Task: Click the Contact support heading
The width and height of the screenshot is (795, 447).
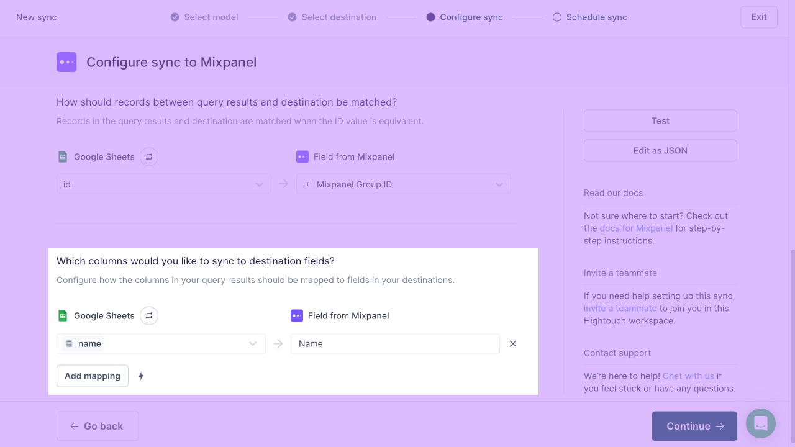Action: point(617,353)
